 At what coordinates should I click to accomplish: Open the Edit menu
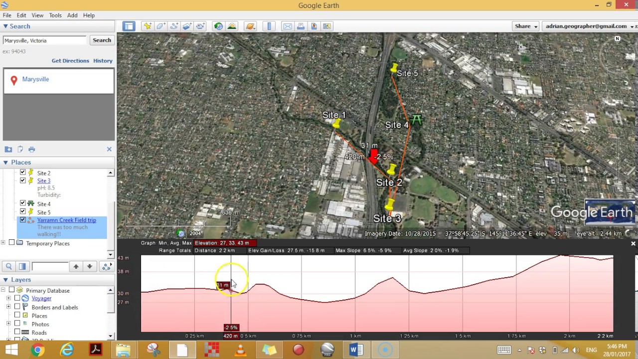click(21, 15)
